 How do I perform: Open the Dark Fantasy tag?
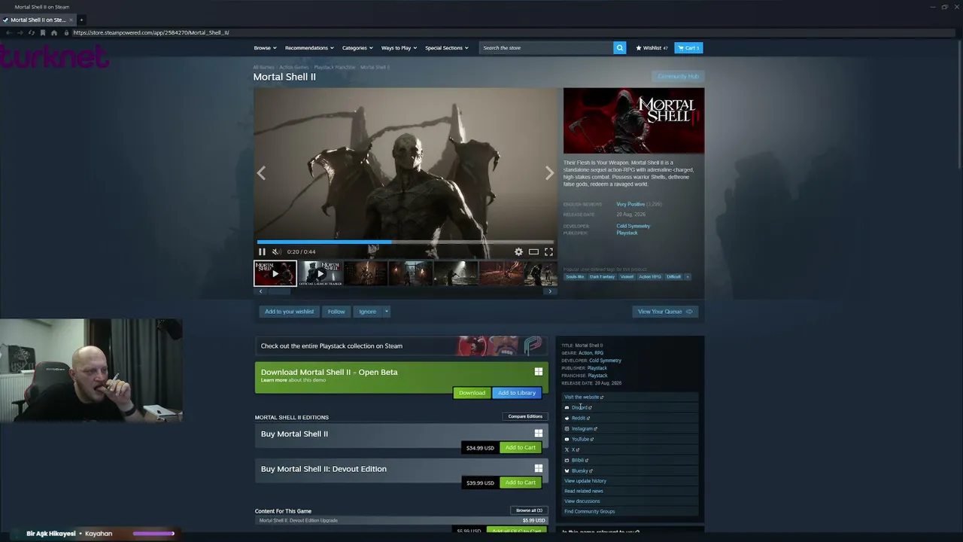(x=602, y=276)
